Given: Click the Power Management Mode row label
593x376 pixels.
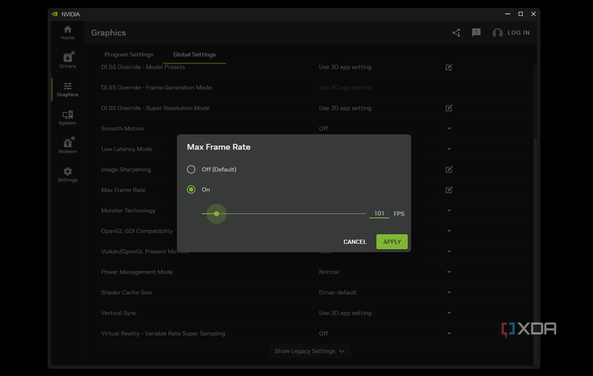Looking at the screenshot, I should 137,272.
